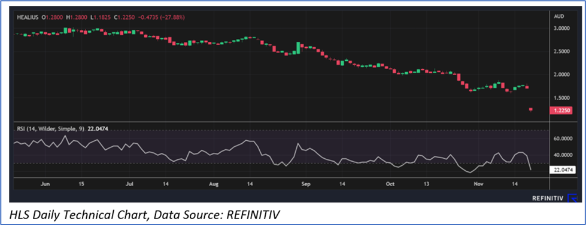Screen dimensions: 586x225
Task: Open the RSI (14, Wilder, Simple, 9) indicator label
Action: [x=50, y=130]
